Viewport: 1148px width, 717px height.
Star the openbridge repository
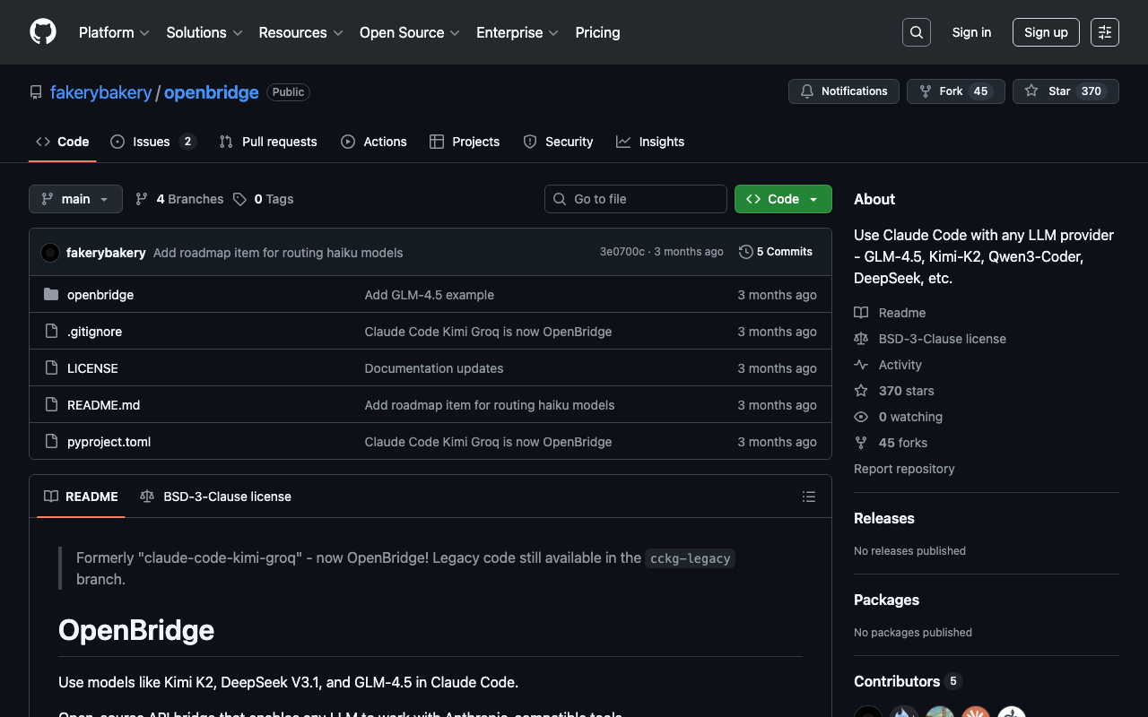(x=1049, y=91)
